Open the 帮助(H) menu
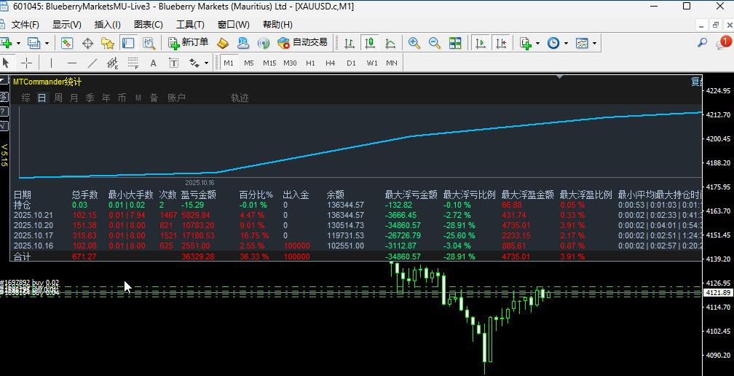734x376 pixels. coord(277,24)
